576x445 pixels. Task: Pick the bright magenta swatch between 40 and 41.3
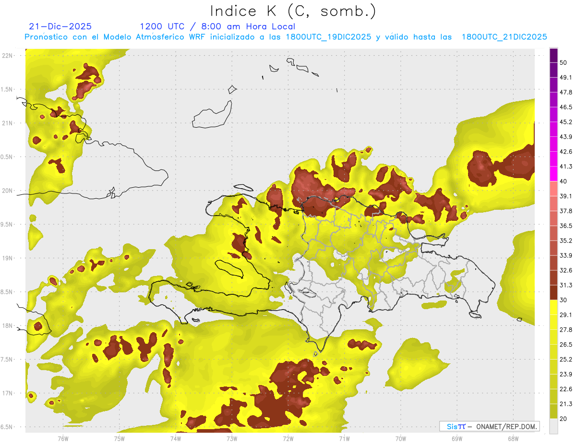tap(553, 174)
